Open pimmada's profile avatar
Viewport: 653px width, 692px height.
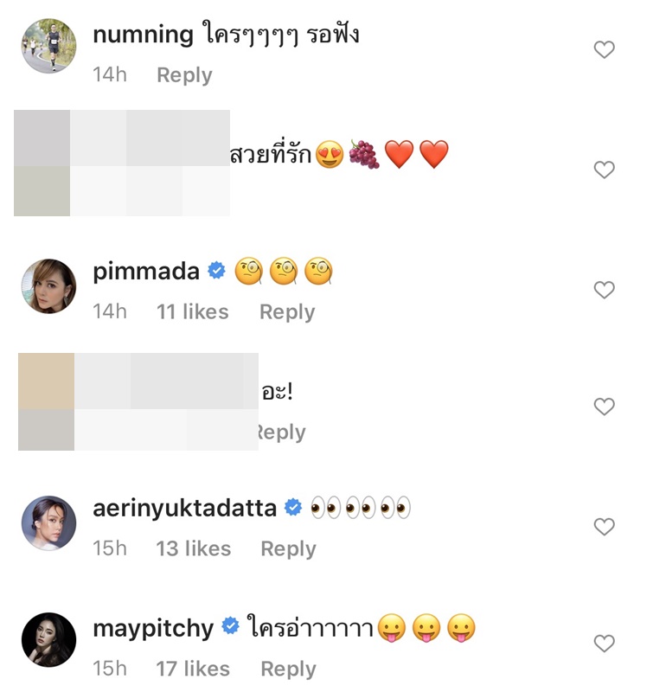pos(48,286)
